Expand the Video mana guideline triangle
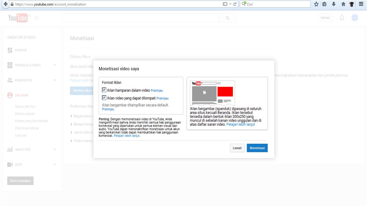This screenshot has width=367, height=206. (71, 141)
